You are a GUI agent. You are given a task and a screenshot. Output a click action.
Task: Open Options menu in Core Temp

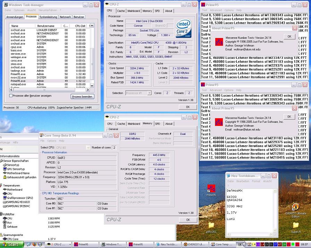[52, 141]
